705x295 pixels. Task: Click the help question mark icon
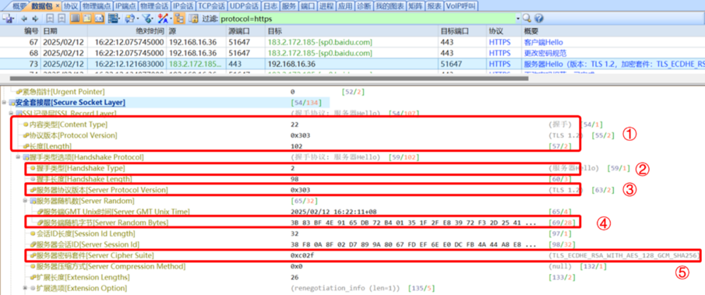[x=539, y=18]
